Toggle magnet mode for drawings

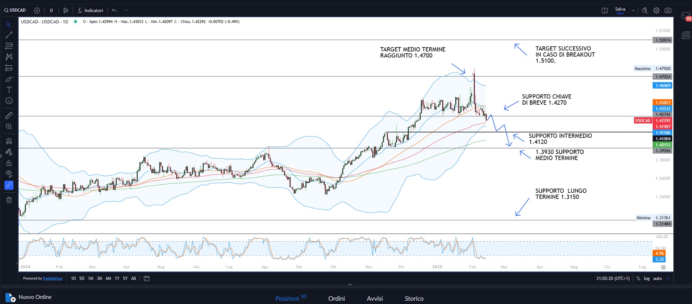coord(9,141)
